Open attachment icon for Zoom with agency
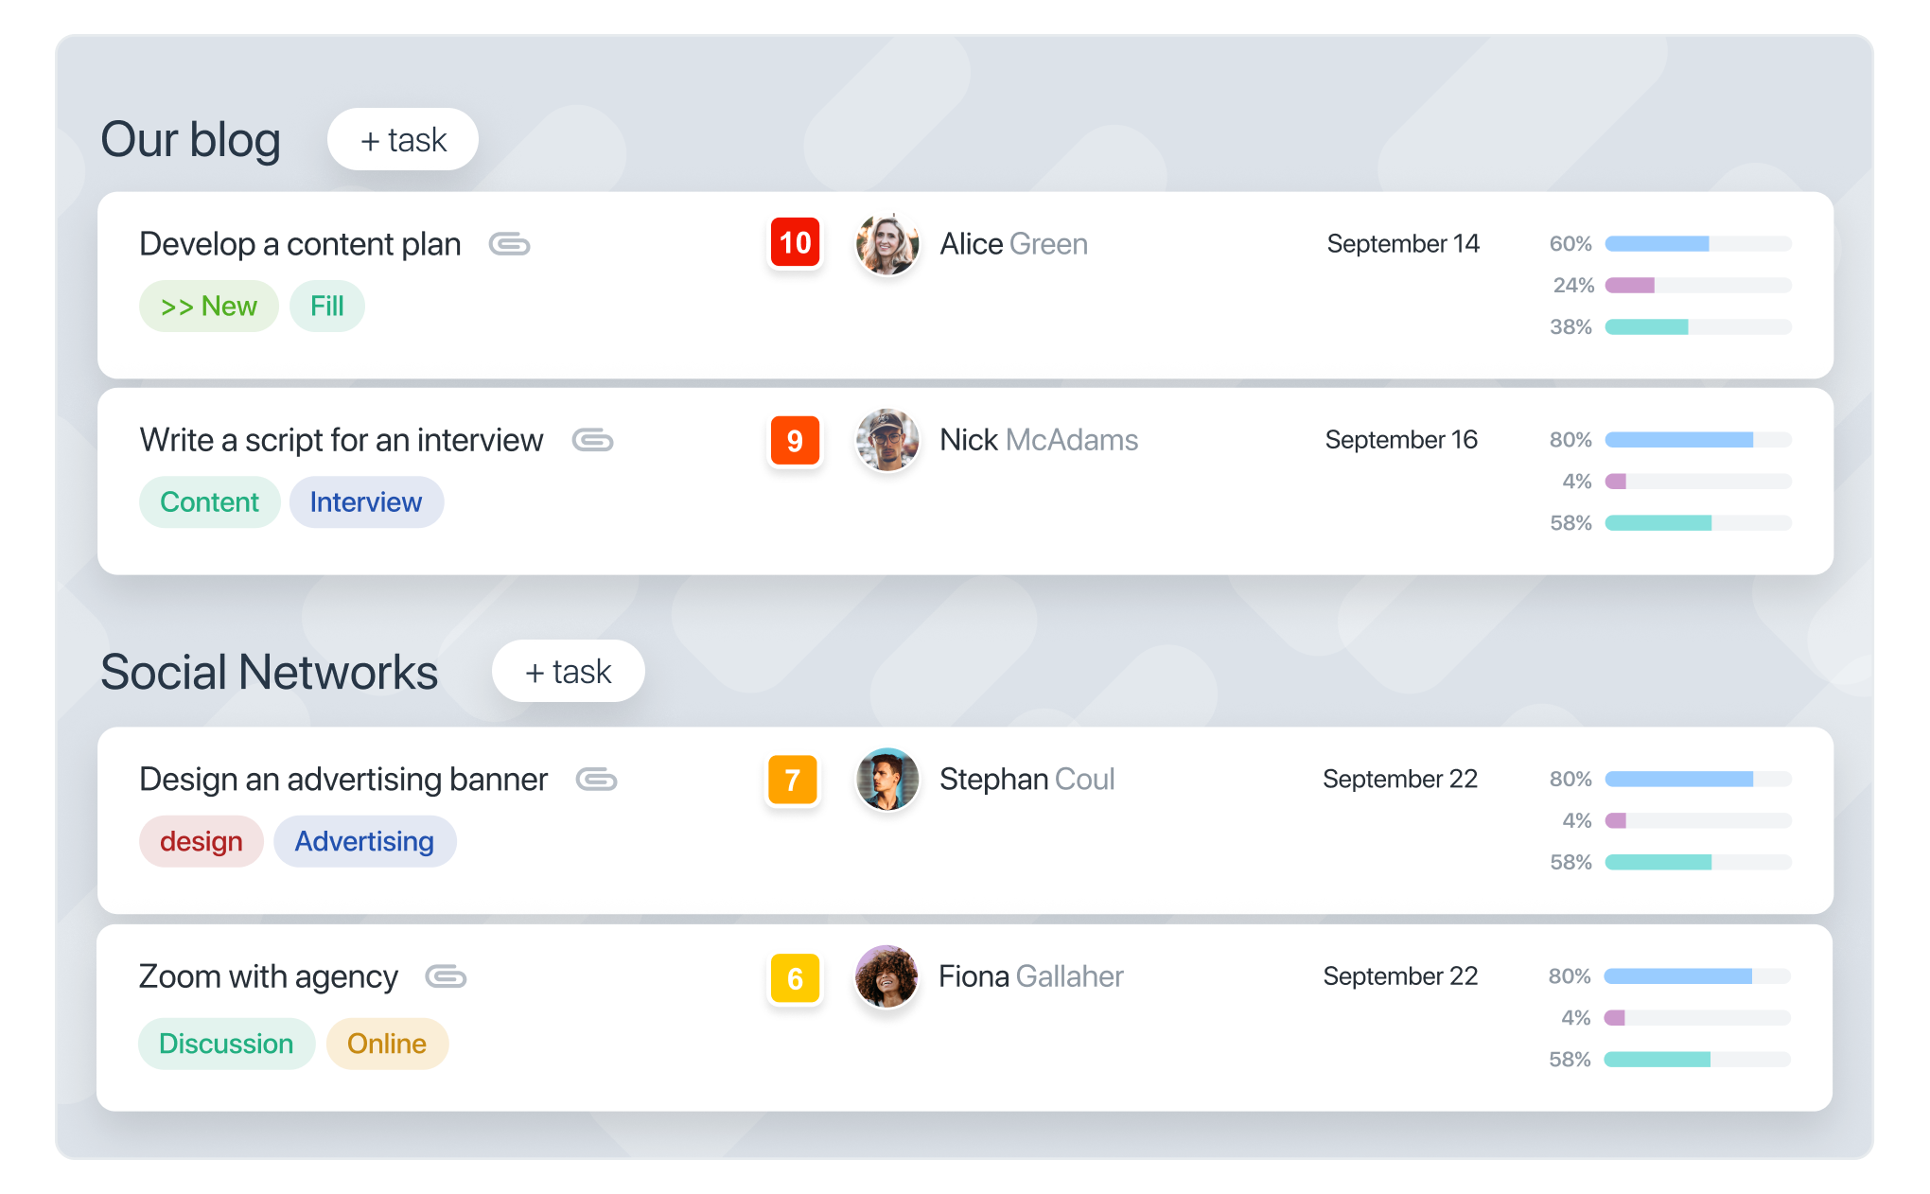The image size is (1930, 1194). pos(446,977)
